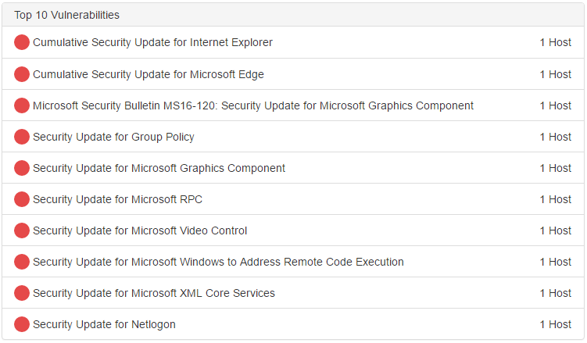Viewport: 587px width, 343px height.
Task: Open Windows Remote Code Execution update entry
Action: (x=218, y=262)
